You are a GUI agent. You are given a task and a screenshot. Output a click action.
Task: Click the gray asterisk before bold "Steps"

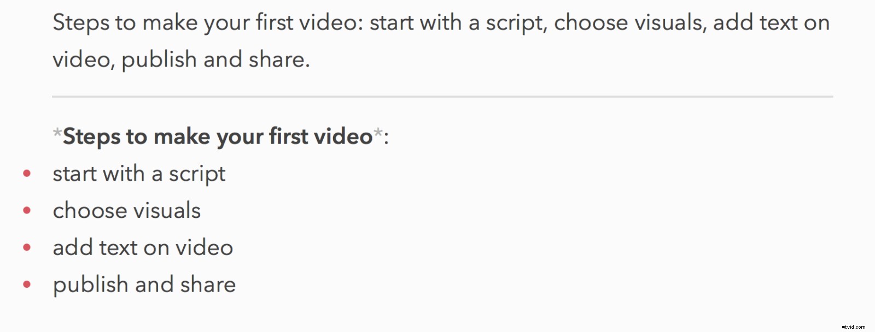57,133
